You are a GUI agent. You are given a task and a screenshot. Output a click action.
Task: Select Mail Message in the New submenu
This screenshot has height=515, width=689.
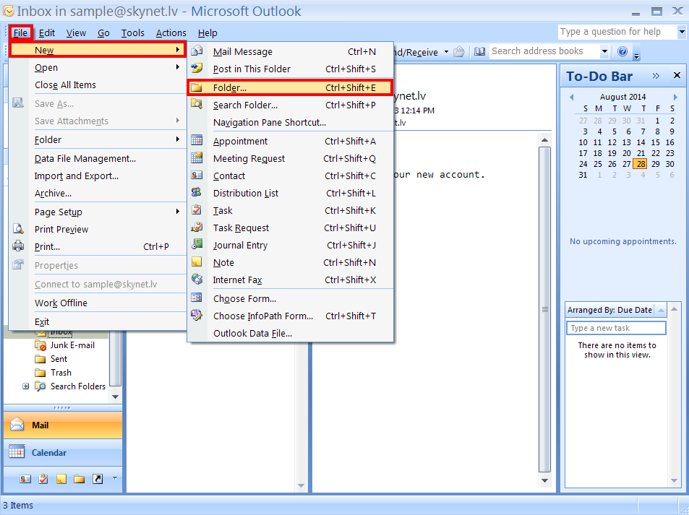coord(243,52)
